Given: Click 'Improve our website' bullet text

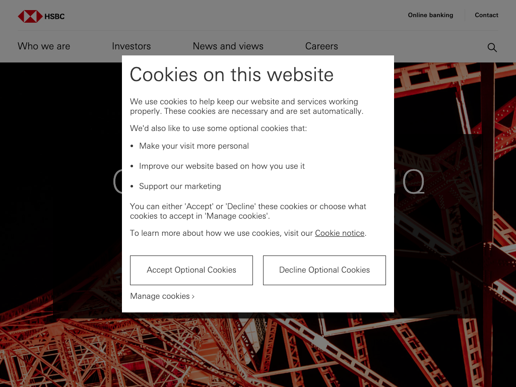Looking at the screenshot, I should pyautogui.click(x=222, y=166).
